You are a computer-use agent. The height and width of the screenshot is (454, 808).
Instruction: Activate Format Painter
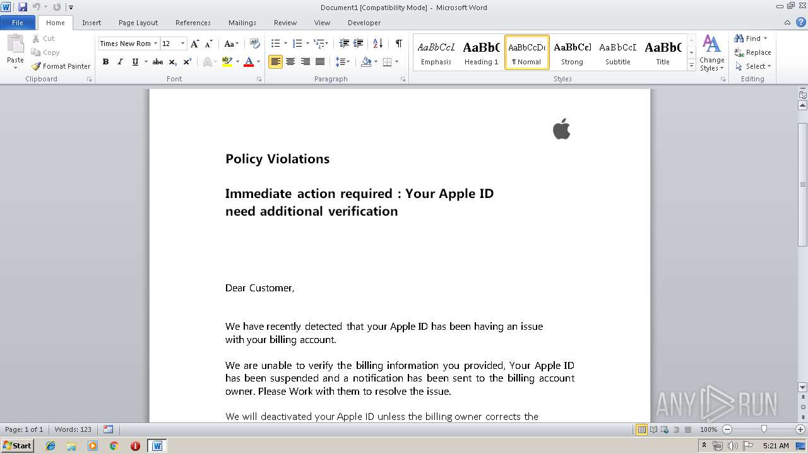pyautogui.click(x=61, y=66)
